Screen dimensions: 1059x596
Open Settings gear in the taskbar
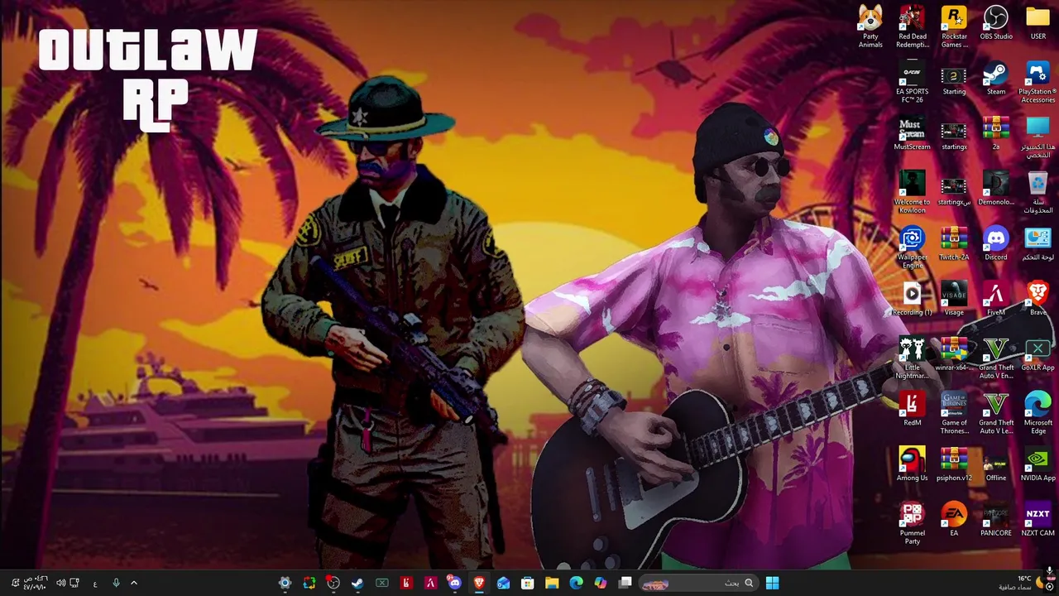[x=285, y=583]
